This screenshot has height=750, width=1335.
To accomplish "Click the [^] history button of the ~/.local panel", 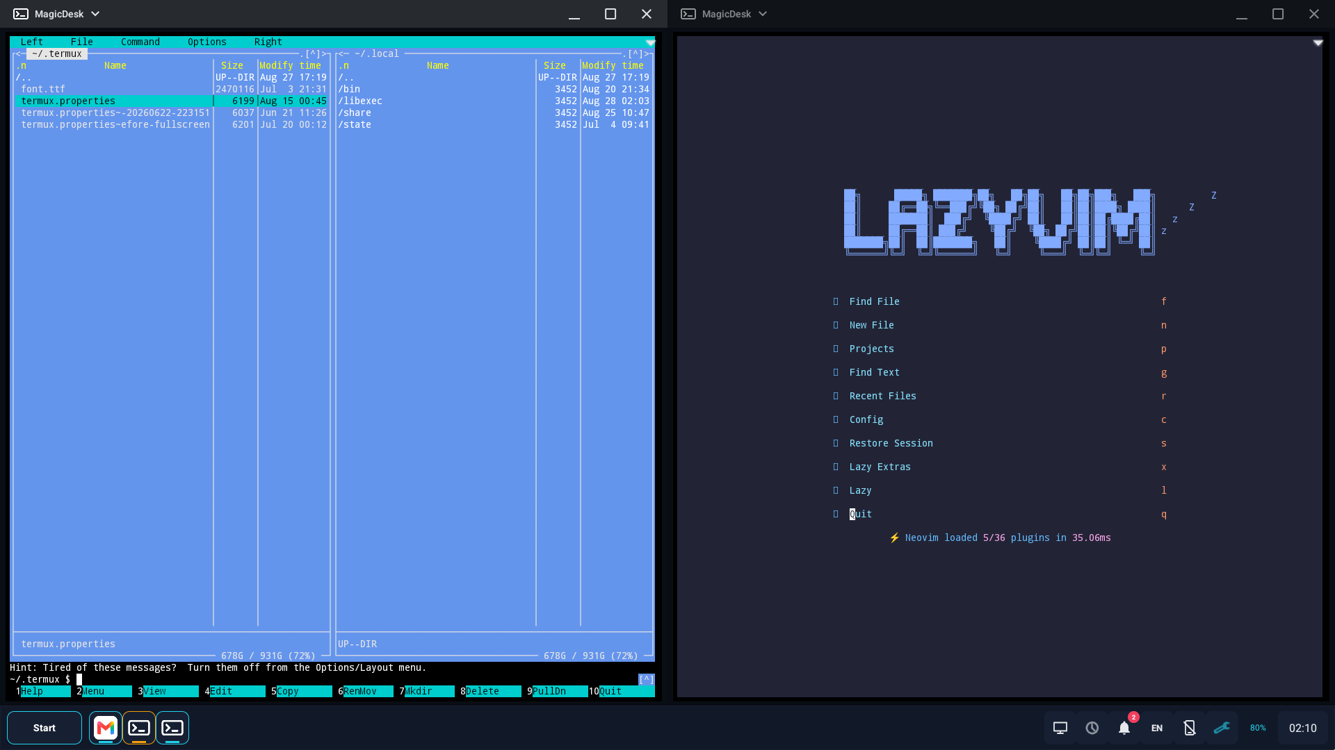I will [636, 53].
